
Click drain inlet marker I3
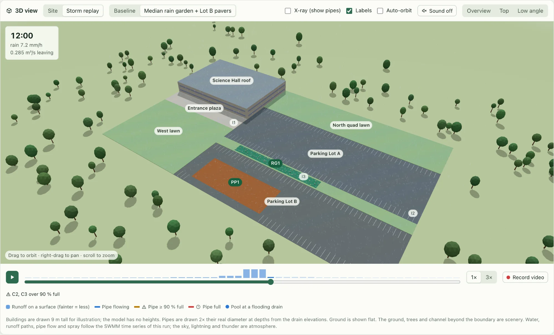(x=304, y=177)
